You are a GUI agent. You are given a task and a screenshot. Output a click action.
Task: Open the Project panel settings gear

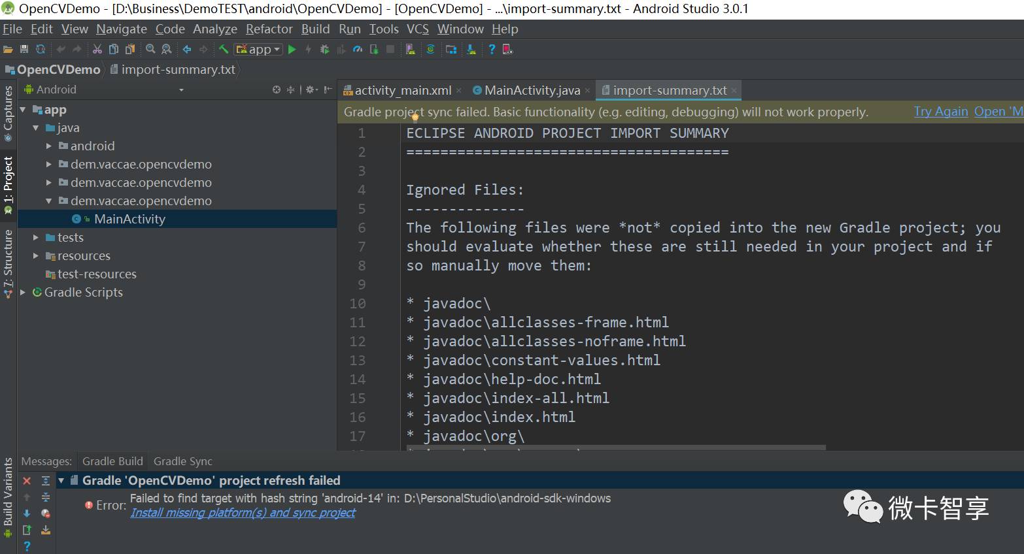point(311,90)
